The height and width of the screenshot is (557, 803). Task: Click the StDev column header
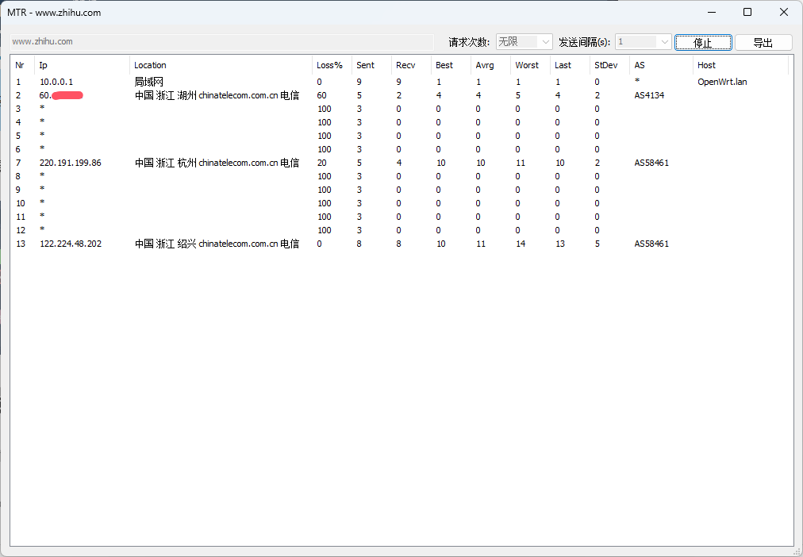coord(606,65)
